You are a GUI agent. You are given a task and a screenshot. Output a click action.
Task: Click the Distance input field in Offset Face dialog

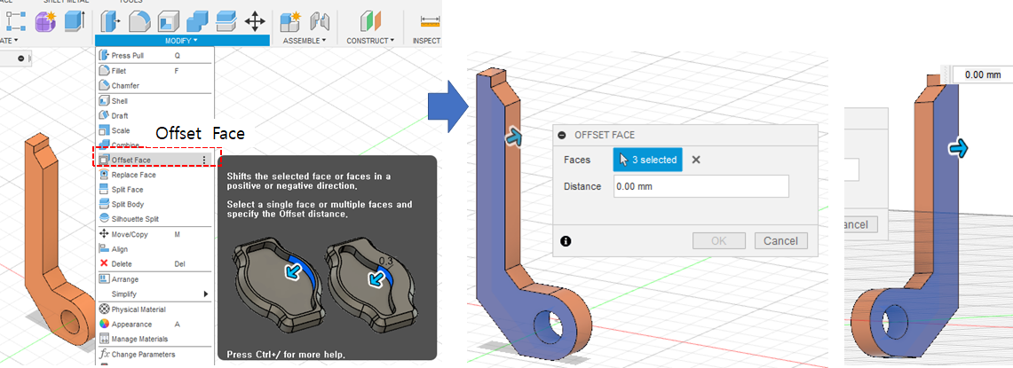tap(701, 186)
